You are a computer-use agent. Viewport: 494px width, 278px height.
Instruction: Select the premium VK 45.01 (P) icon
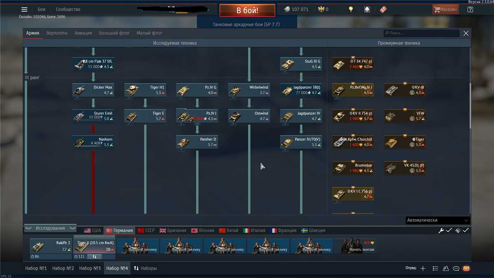click(x=391, y=168)
